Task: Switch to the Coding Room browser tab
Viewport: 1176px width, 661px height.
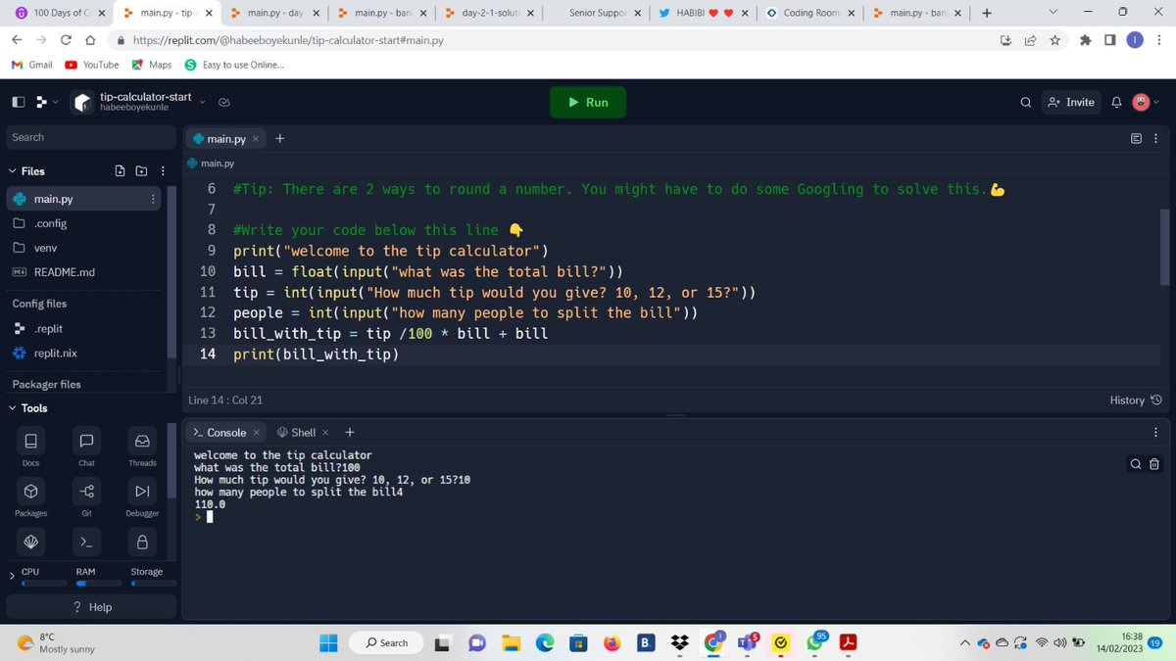Action: pyautogui.click(x=811, y=13)
